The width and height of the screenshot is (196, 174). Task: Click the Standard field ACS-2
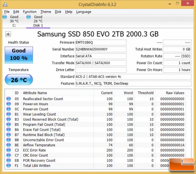coord(133,77)
